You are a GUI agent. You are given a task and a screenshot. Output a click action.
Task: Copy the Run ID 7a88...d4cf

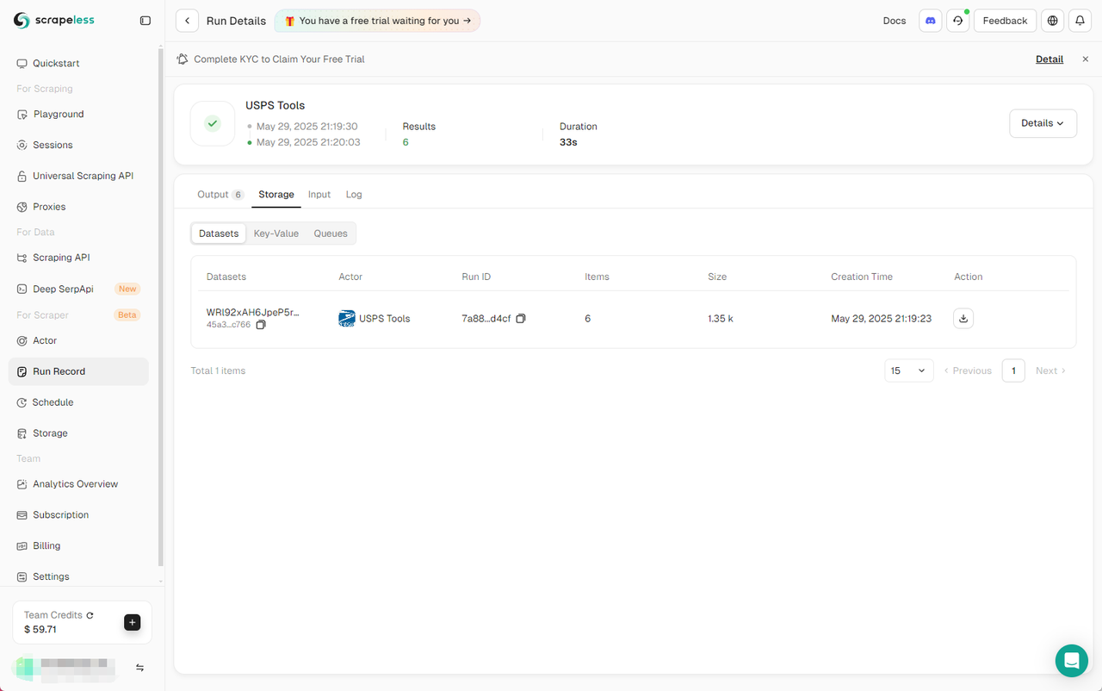coord(521,319)
